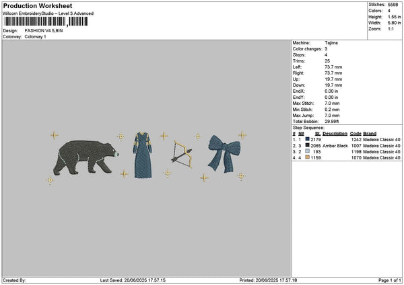Viewport: 404px width, 285px height.
Task: Click the Left value '73.7 mm'
Action: 333,67
